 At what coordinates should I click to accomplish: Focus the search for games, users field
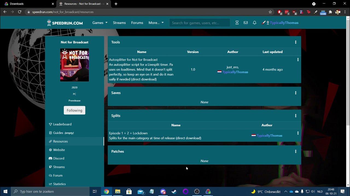pos(200,23)
